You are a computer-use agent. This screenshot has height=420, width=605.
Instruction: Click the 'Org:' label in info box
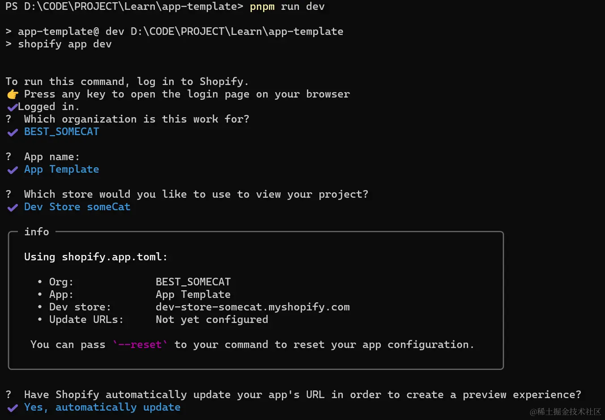point(61,282)
